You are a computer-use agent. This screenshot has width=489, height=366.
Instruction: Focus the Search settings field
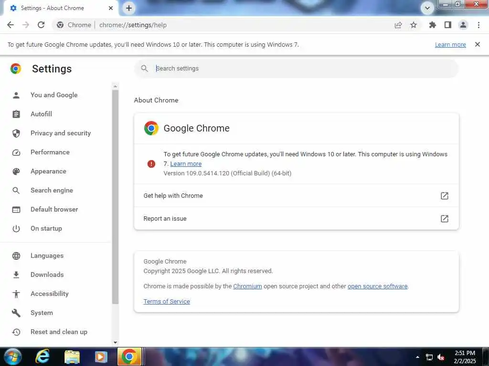(x=296, y=69)
